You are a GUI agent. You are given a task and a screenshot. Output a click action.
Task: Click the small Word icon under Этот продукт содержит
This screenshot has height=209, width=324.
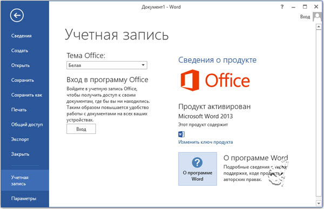(x=181, y=134)
